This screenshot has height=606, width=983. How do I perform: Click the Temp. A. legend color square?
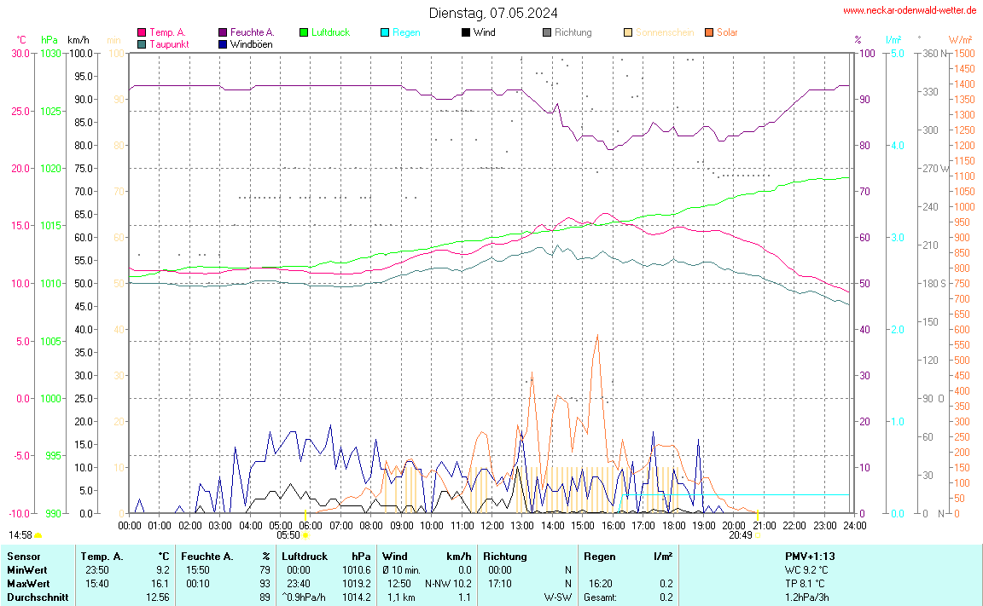pyautogui.click(x=142, y=32)
